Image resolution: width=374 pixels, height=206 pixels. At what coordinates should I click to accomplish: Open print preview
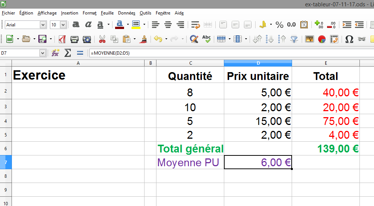(87, 39)
